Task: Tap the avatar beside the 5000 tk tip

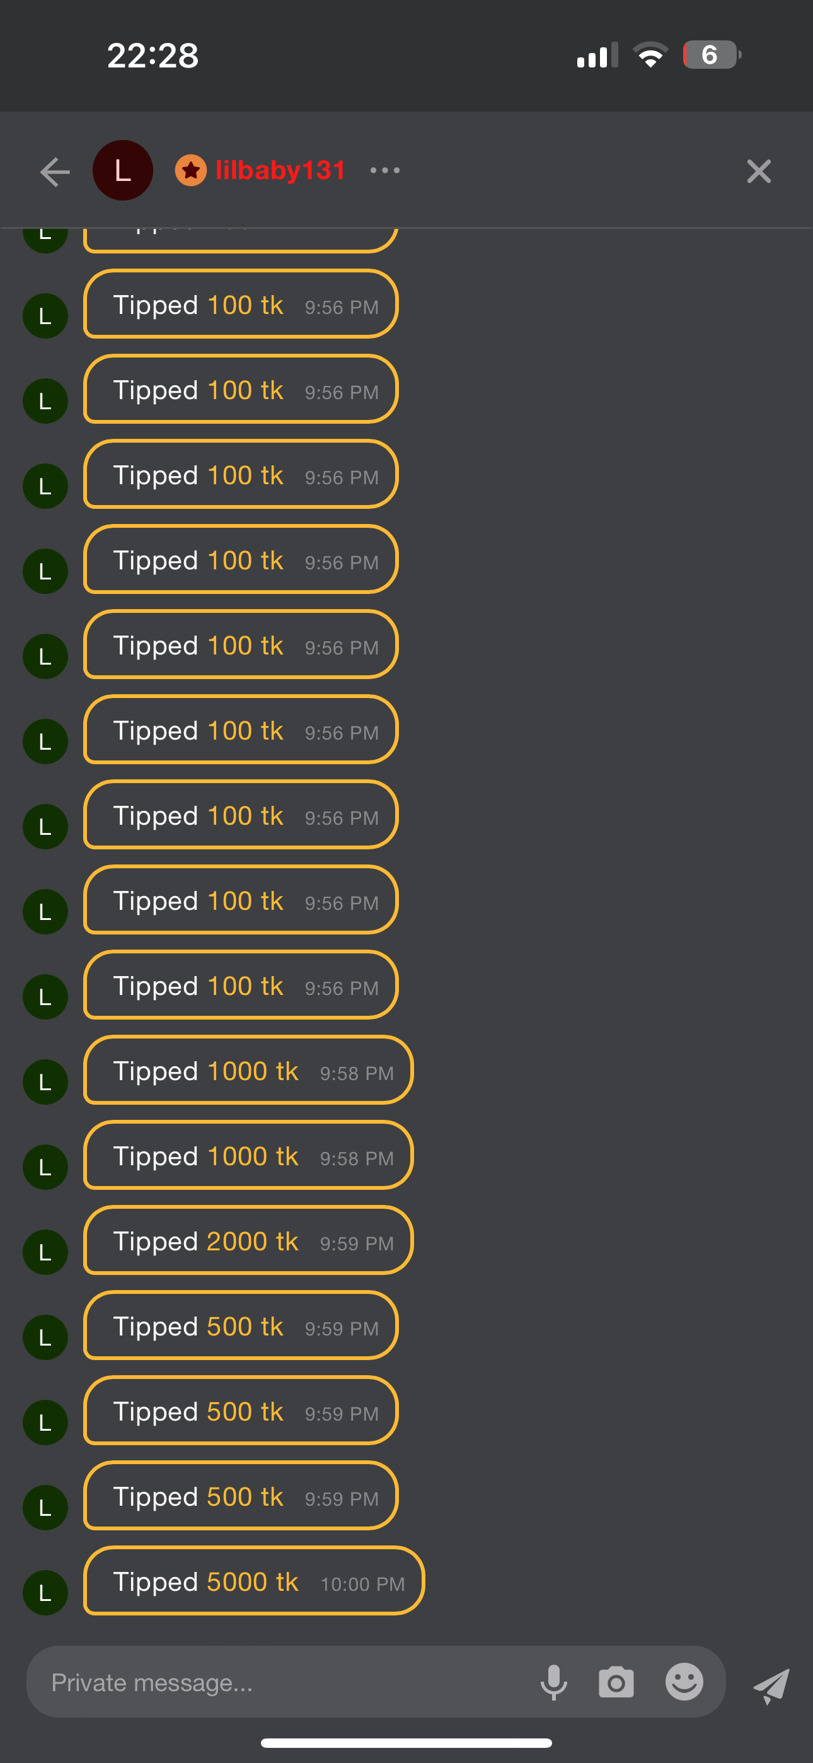Action: point(45,1592)
